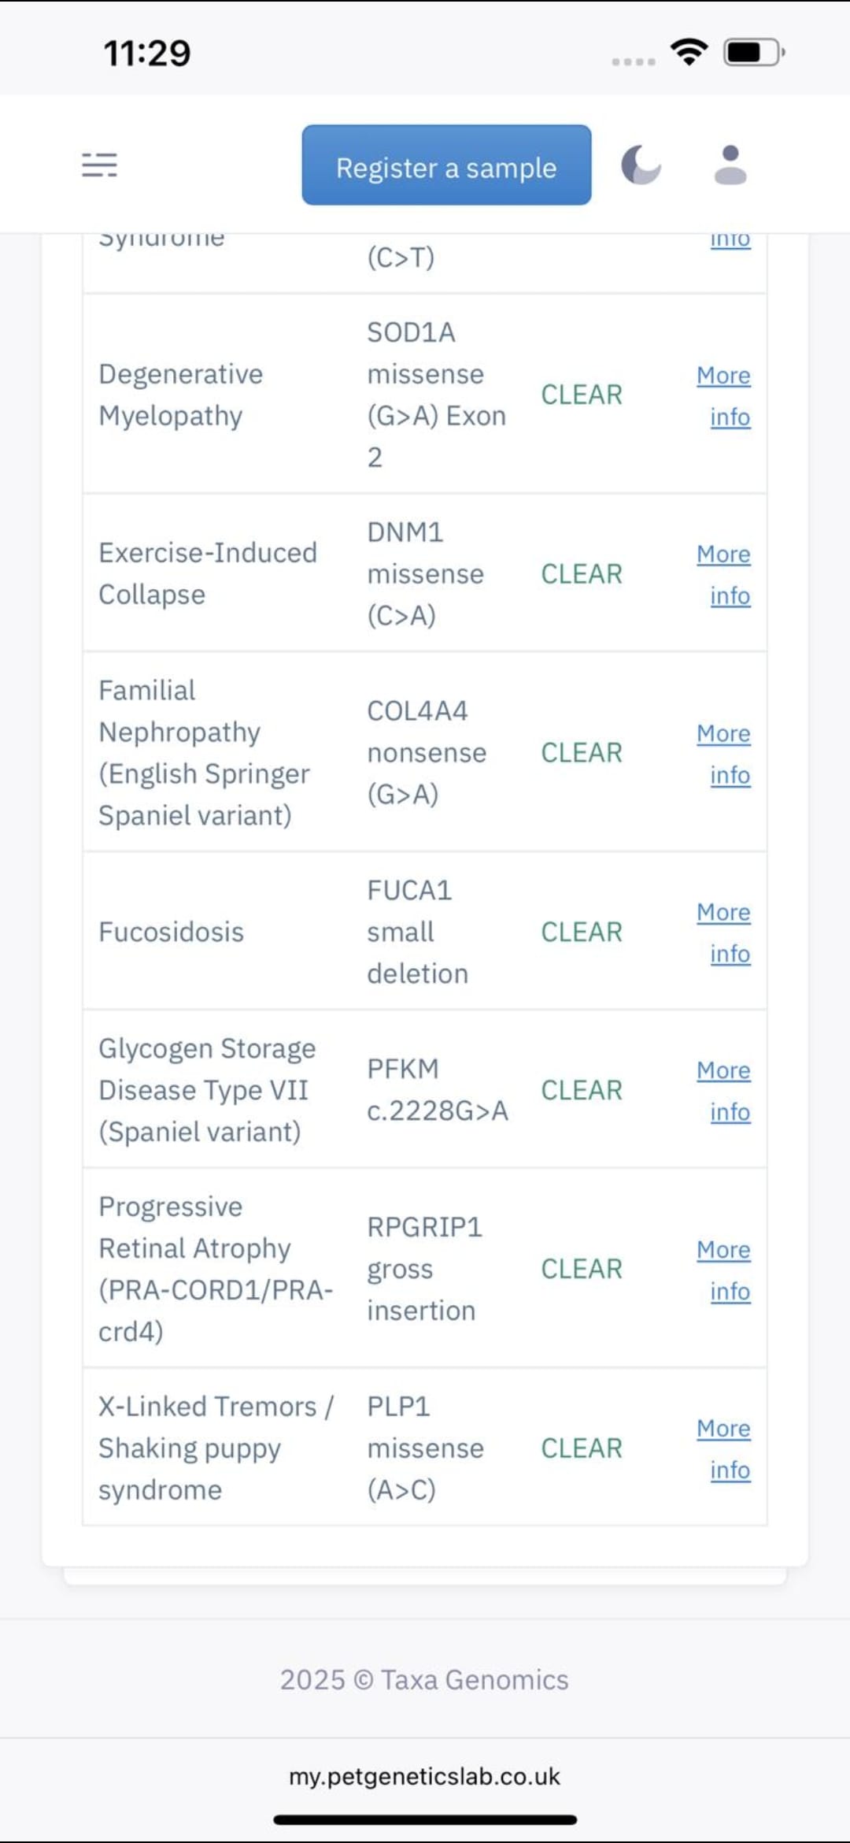Toggle dark mode with moon icon
Screen dimensions: 850x1843
641,165
